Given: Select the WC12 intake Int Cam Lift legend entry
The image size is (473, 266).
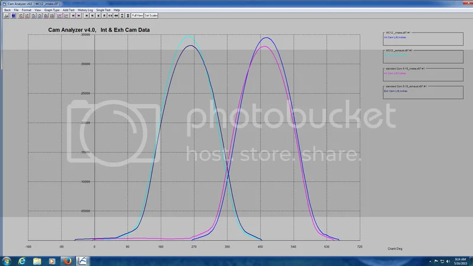Looking at the screenshot, I should pyautogui.click(x=394, y=38).
